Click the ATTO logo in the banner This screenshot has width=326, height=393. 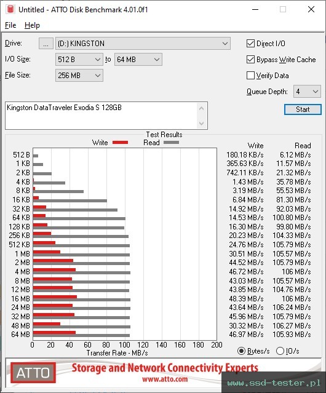(33, 373)
